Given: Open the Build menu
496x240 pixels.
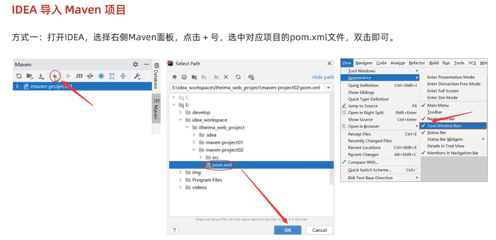Looking at the screenshot, I should [434, 63].
